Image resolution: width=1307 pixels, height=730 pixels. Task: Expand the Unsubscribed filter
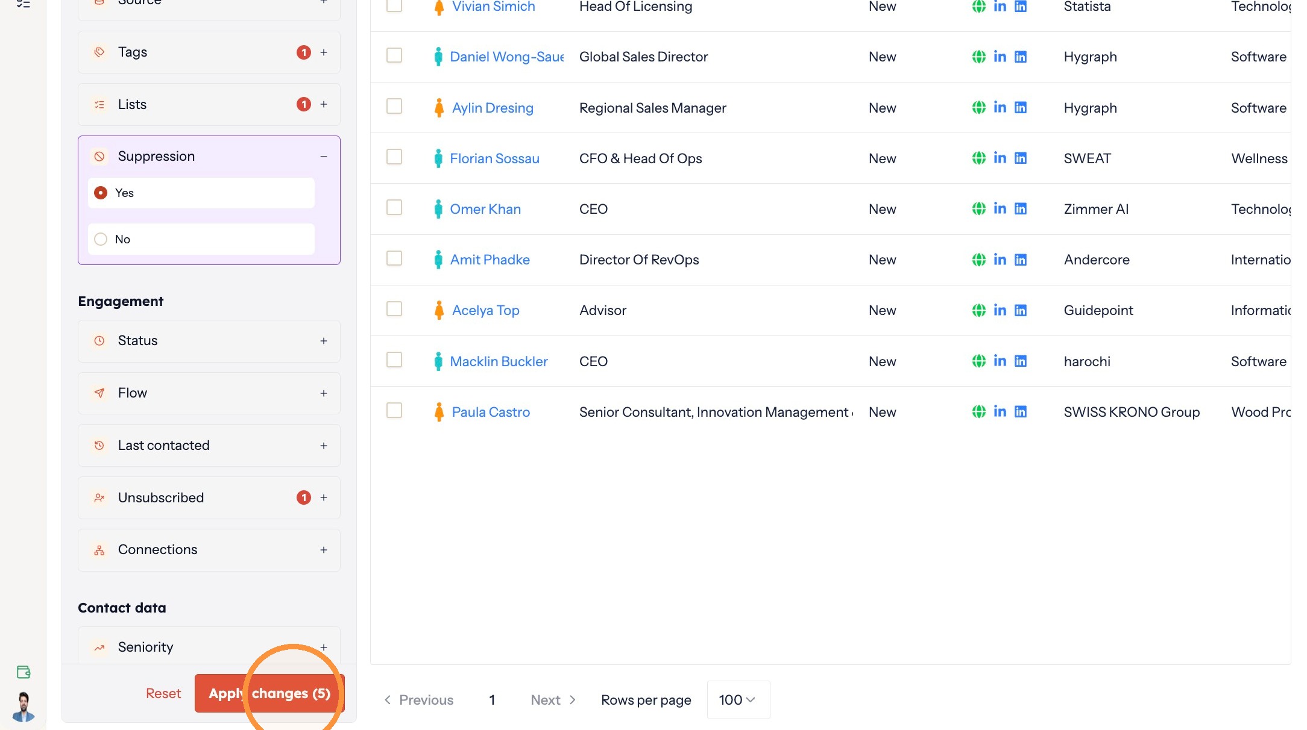point(324,498)
